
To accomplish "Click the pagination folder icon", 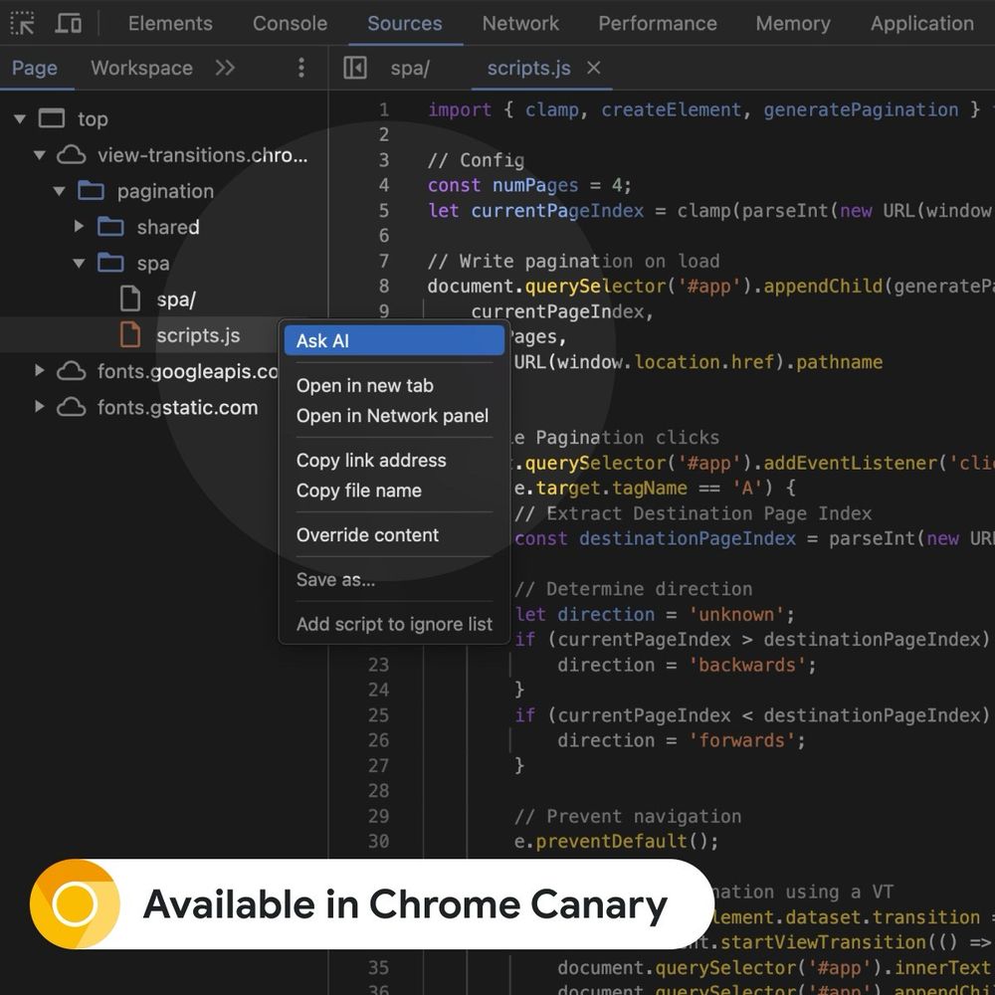I will click(x=91, y=190).
